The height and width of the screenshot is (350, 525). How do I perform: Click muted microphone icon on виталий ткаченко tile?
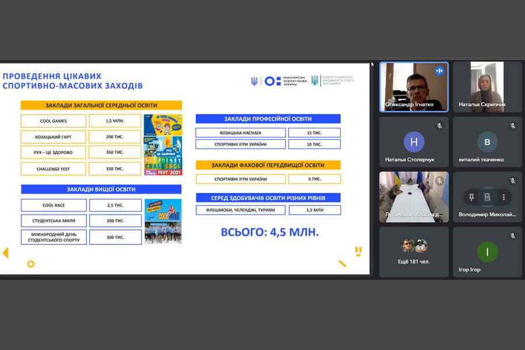click(513, 126)
